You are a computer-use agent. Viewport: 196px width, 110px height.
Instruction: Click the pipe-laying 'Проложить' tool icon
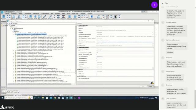point(44,16)
